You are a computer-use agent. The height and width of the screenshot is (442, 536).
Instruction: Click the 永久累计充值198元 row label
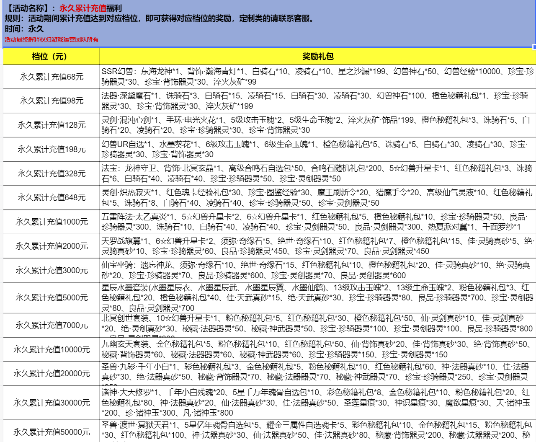tap(51, 150)
